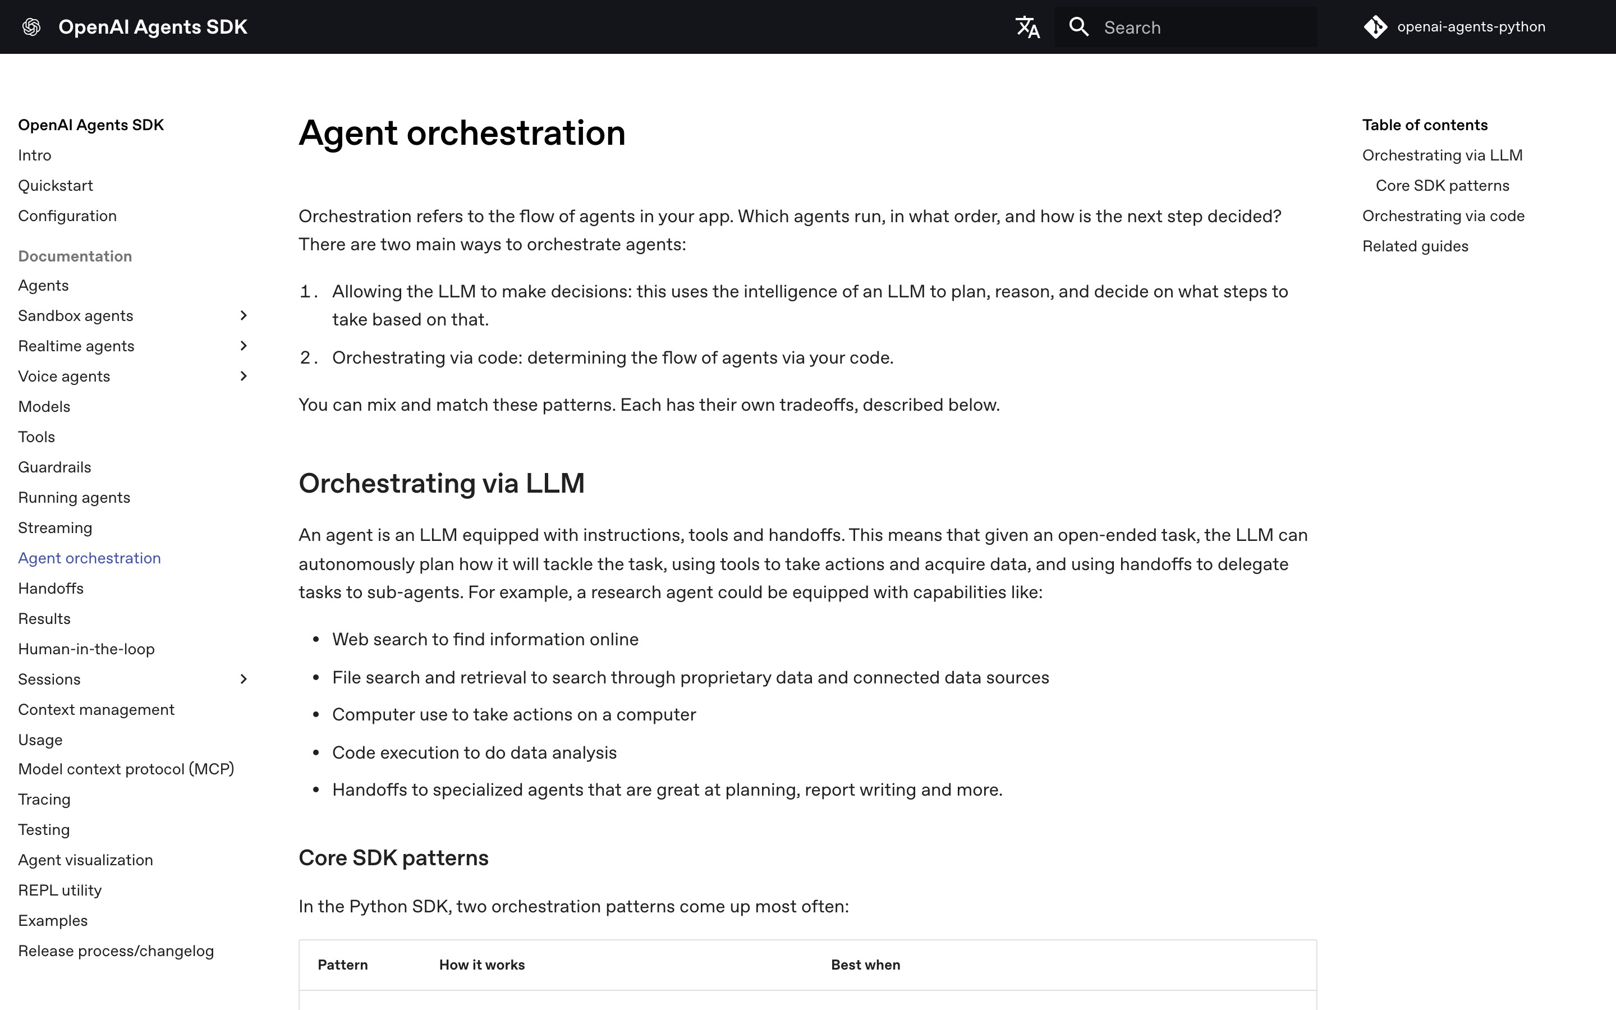The image size is (1616, 1010).
Task: Navigate to the Tracing page
Action: [44, 800]
